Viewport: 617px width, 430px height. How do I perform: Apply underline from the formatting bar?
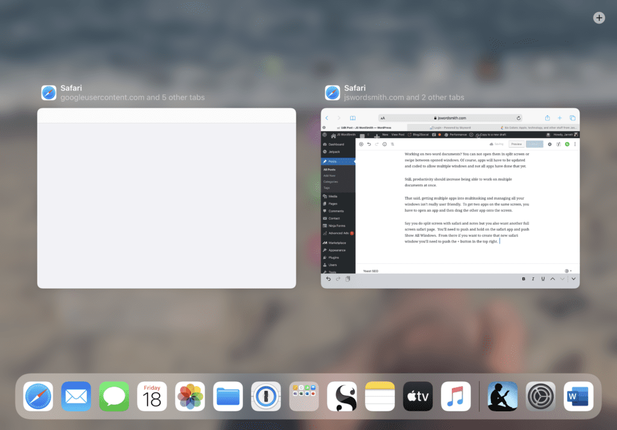tap(542, 279)
